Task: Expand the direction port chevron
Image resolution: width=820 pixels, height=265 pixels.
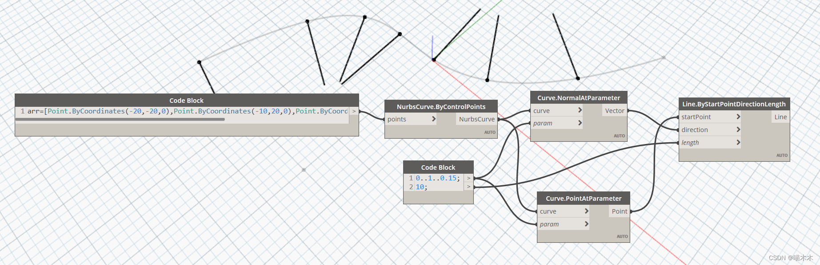Action: (738, 129)
